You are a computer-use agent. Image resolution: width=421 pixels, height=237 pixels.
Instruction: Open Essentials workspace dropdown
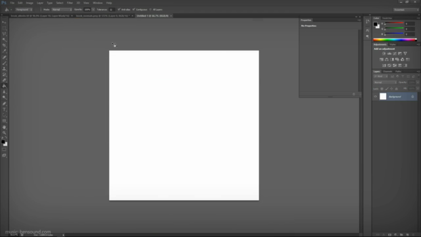tap(406, 10)
